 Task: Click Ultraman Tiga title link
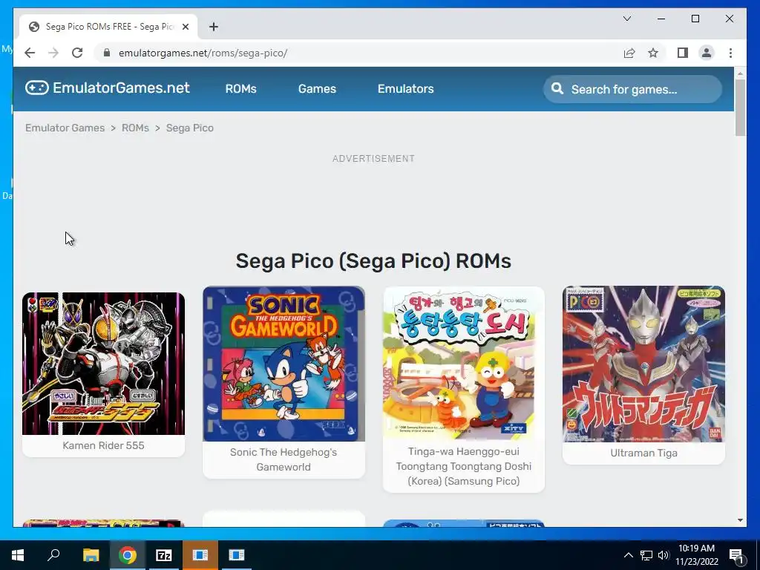click(643, 453)
